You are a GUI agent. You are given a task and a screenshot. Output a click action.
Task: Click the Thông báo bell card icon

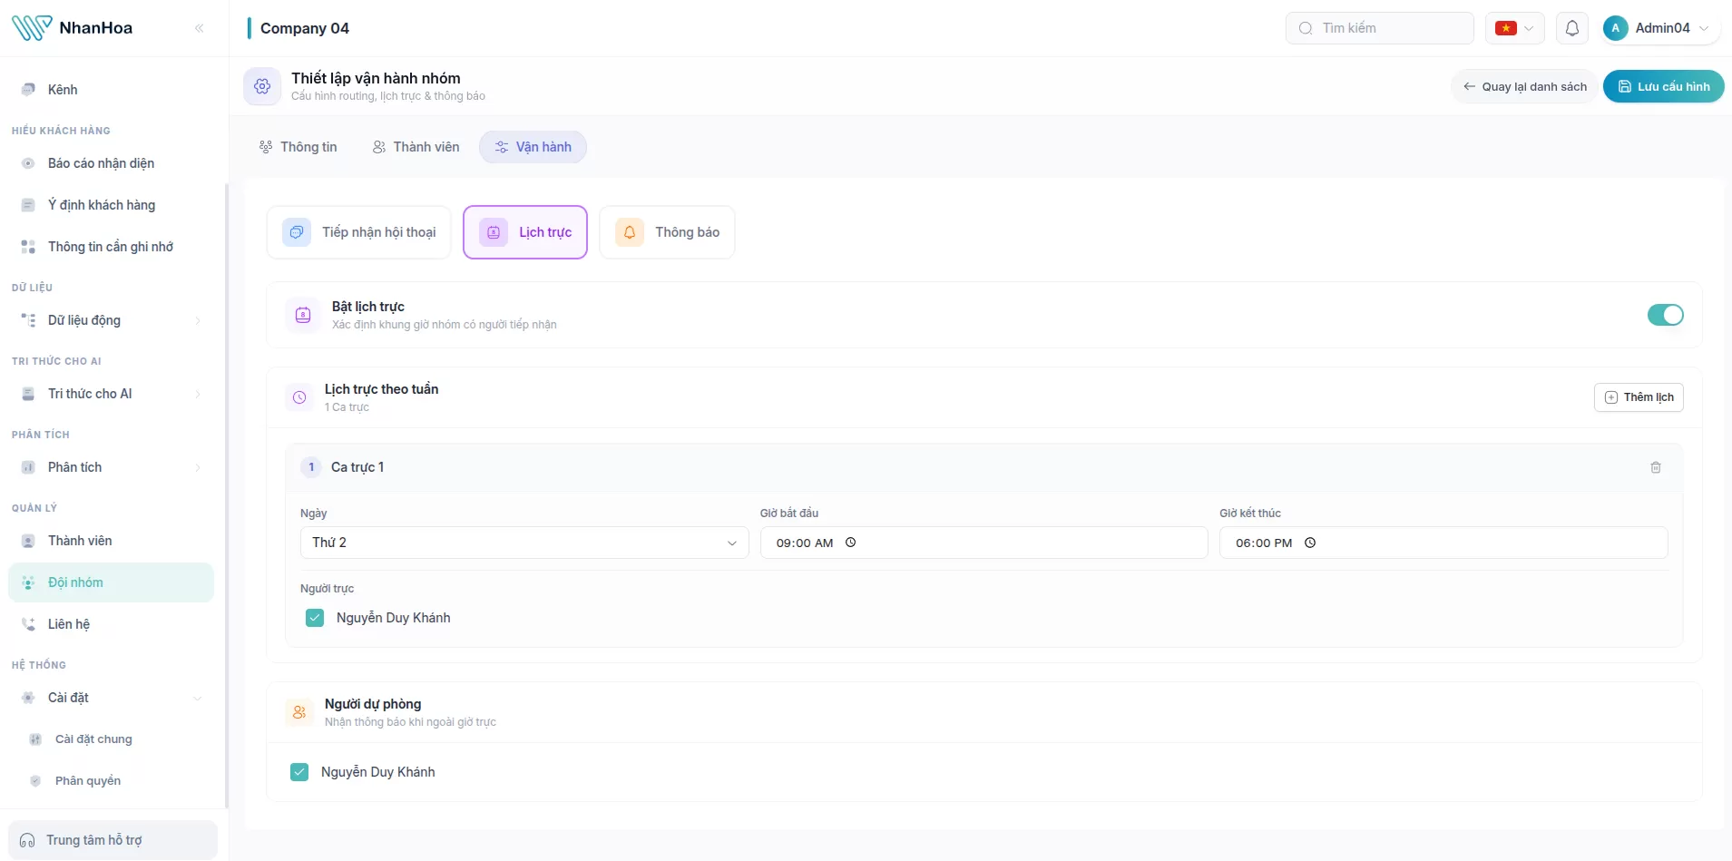tap(630, 232)
